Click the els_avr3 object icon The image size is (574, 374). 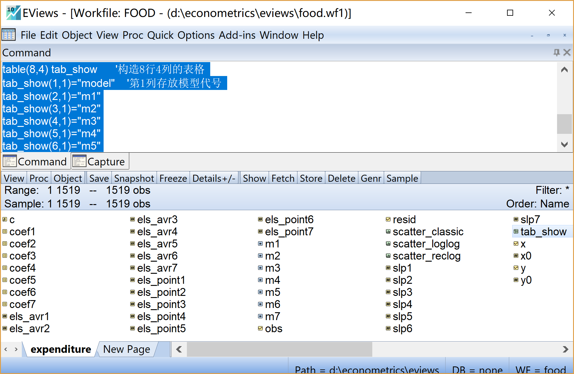132,219
